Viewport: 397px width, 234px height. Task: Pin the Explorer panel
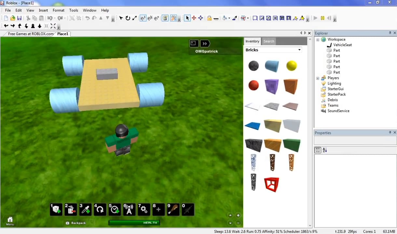[x=390, y=33]
